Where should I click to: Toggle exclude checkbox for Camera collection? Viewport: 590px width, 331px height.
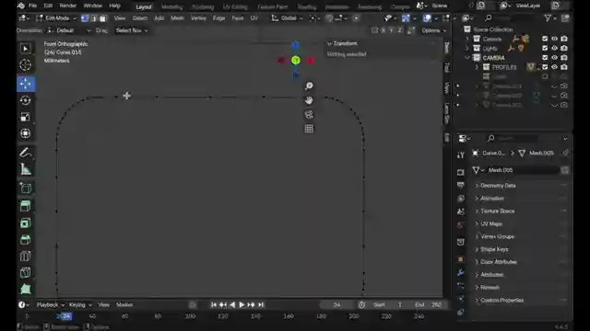point(545,39)
